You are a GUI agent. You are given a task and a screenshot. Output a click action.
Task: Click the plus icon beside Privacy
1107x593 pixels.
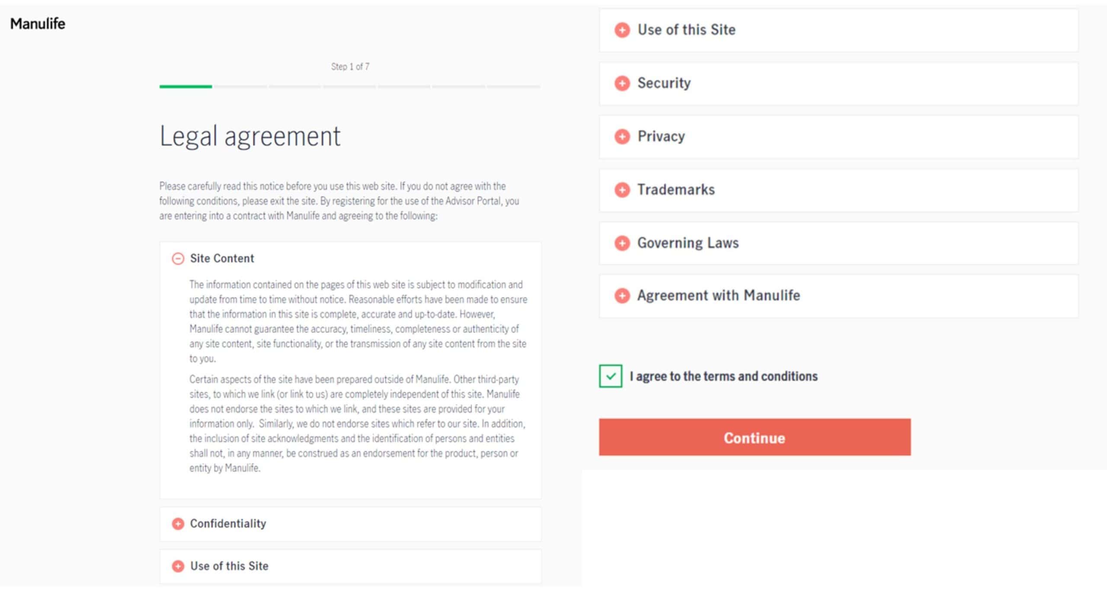(622, 136)
